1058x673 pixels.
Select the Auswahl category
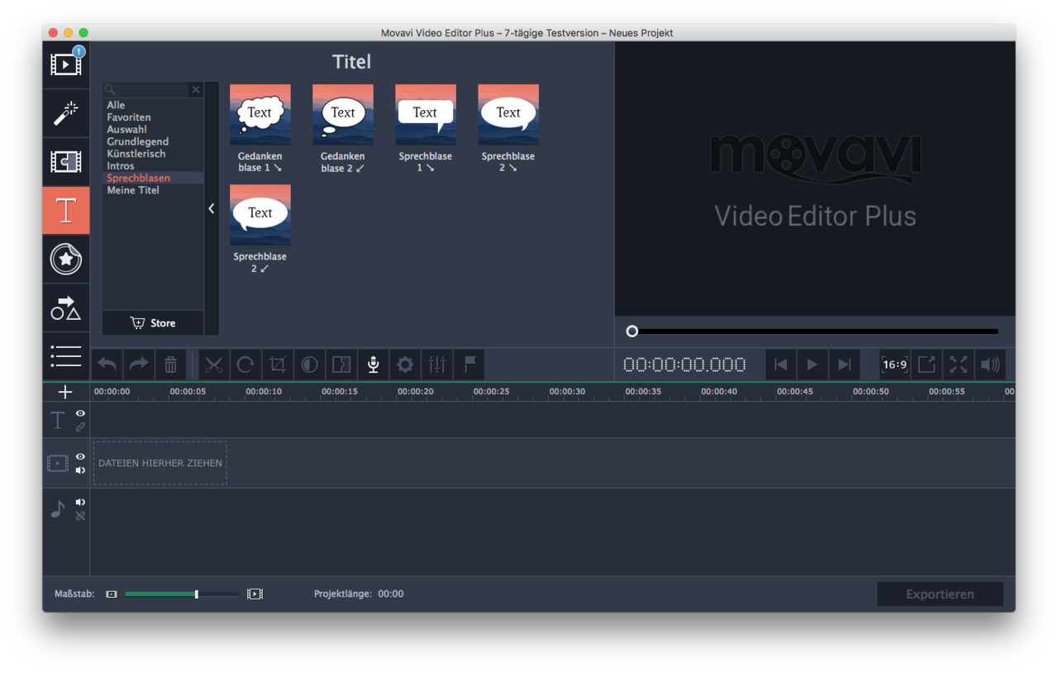(126, 130)
